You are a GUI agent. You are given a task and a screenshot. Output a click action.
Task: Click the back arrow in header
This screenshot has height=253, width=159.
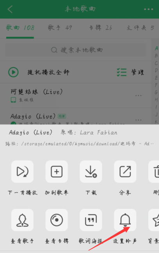click(x=10, y=9)
